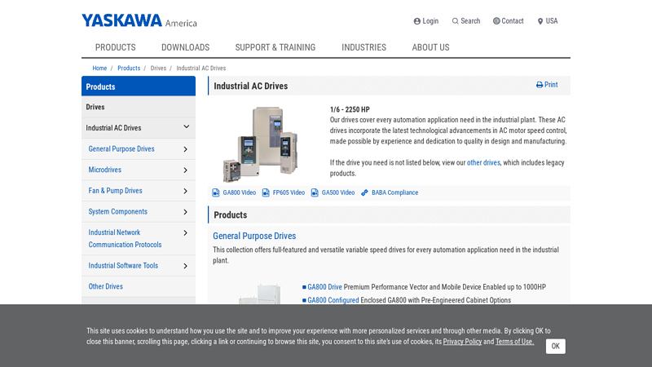Select Drives in the sidebar

(x=95, y=107)
